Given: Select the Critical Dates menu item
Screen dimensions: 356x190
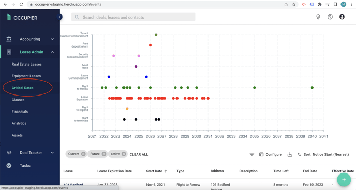Looking at the screenshot, I should [22, 88].
